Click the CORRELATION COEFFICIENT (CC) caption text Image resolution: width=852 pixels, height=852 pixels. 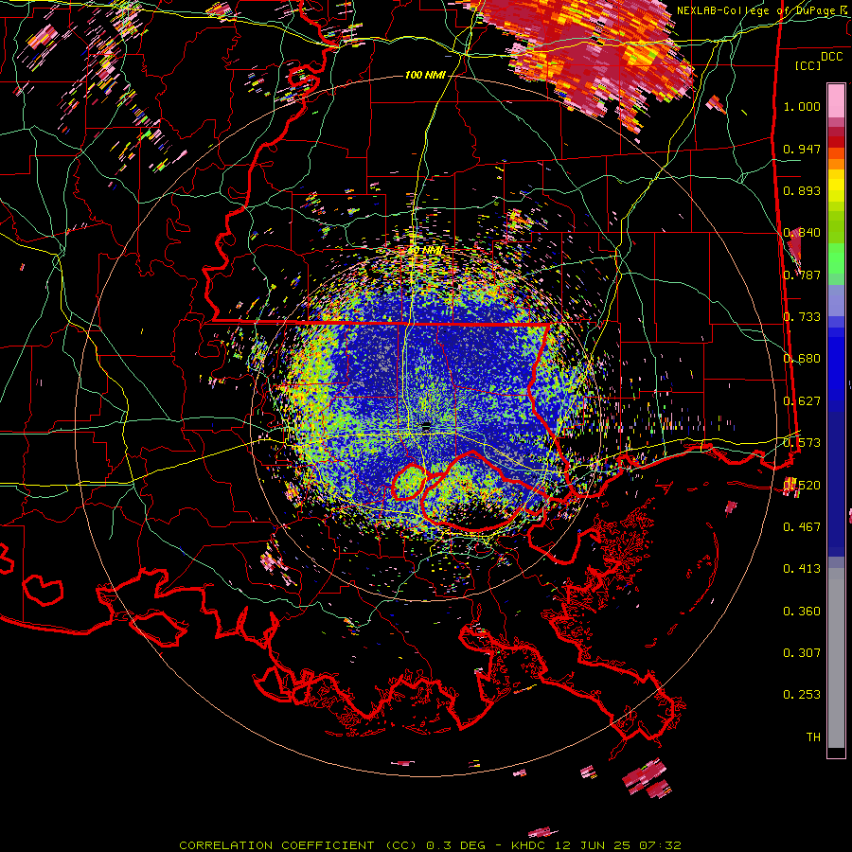click(x=298, y=845)
